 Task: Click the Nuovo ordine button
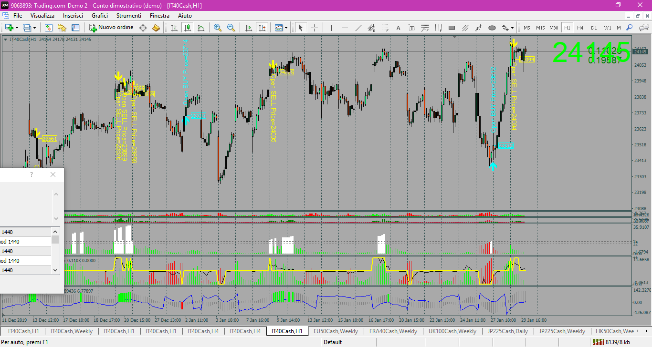tap(112, 28)
